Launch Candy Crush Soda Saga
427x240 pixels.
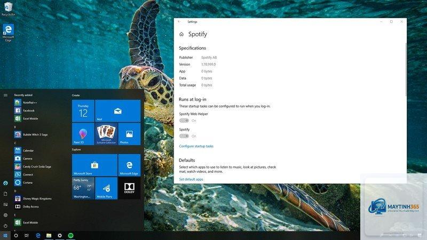(33, 166)
